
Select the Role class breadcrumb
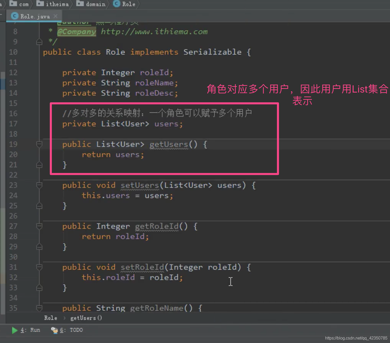pyautogui.click(x=124, y=4)
